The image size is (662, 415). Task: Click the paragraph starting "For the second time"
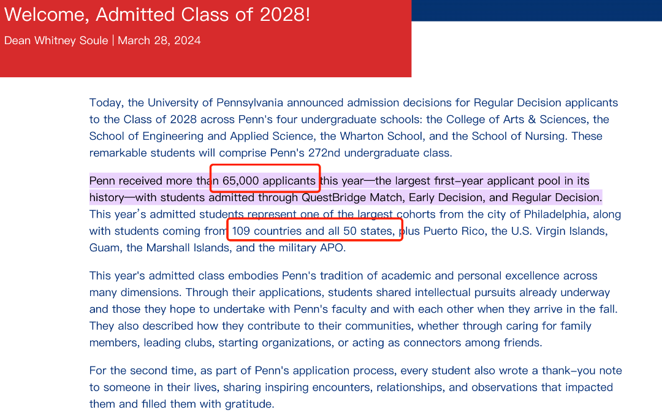click(356, 387)
